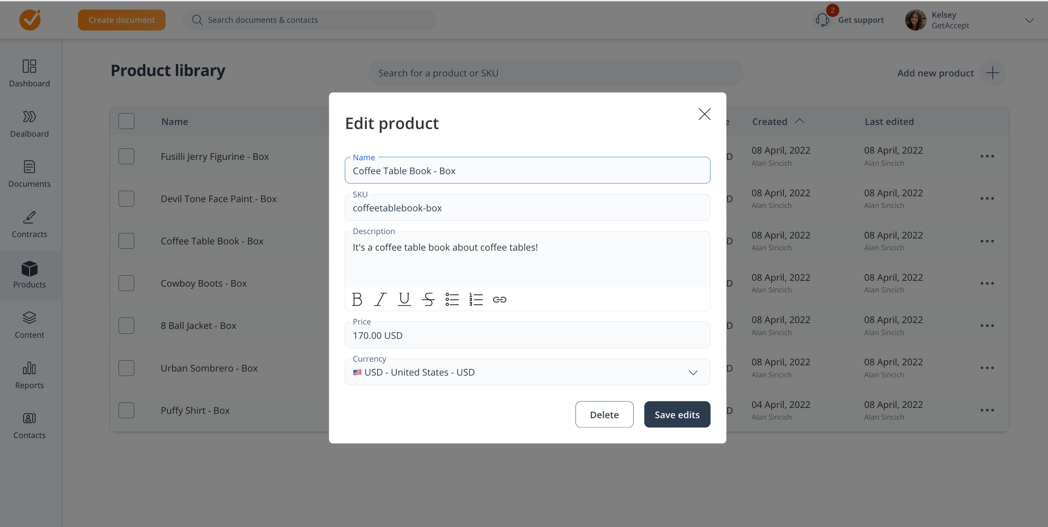1048x527 pixels.
Task: Toggle italic formatting in description toolbar
Action: point(380,300)
